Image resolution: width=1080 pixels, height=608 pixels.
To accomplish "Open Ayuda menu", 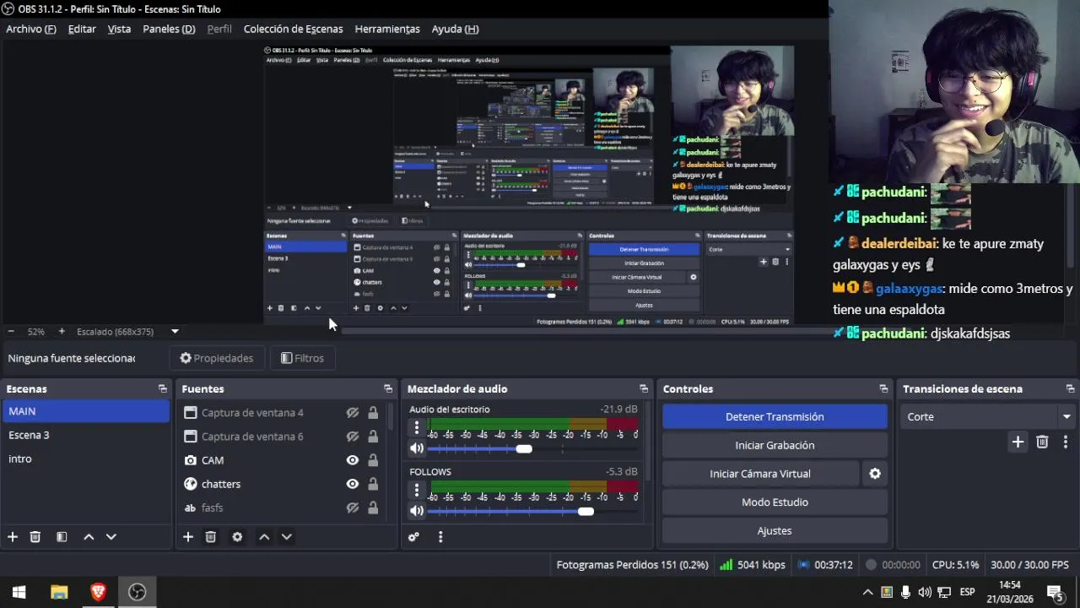I will click(455, 29).
